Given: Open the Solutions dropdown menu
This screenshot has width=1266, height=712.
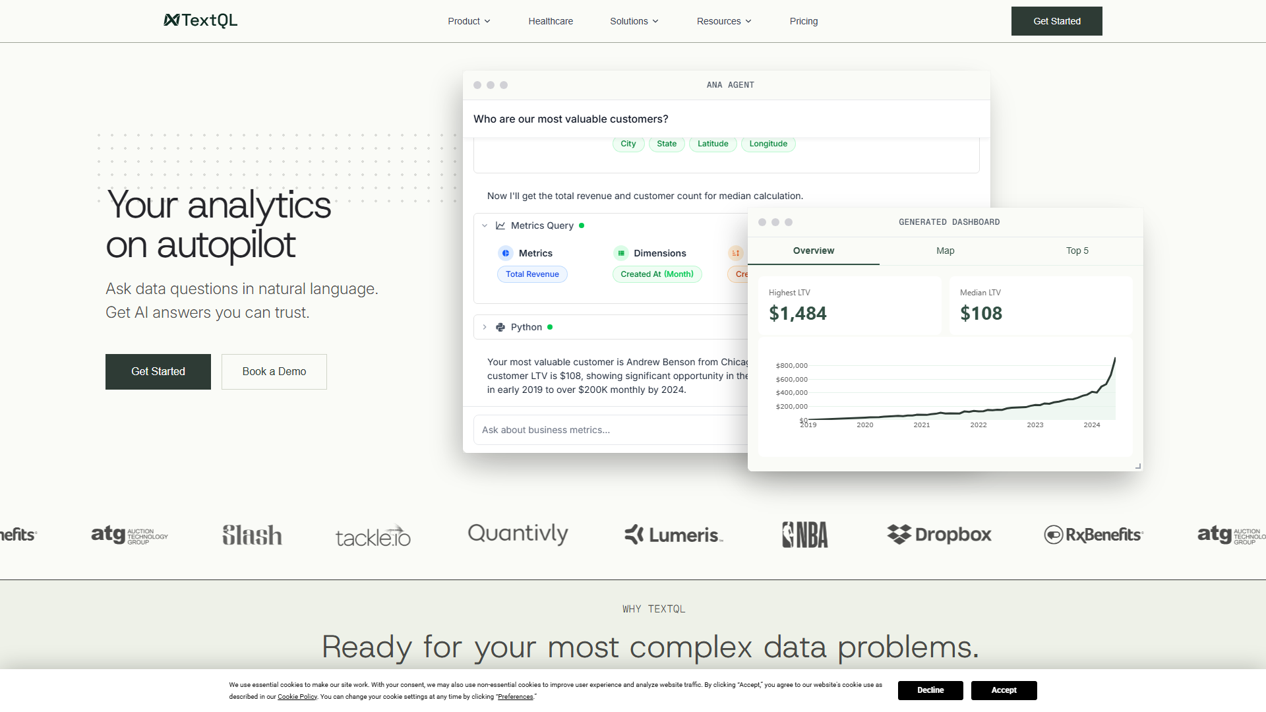Looking at the screenshot, I should coord(634,21).
